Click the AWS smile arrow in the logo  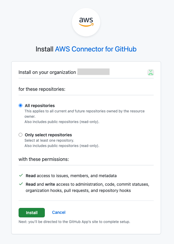pos(86,25)
